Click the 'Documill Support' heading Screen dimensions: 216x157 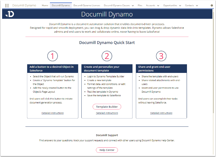(x=107, y=135)
